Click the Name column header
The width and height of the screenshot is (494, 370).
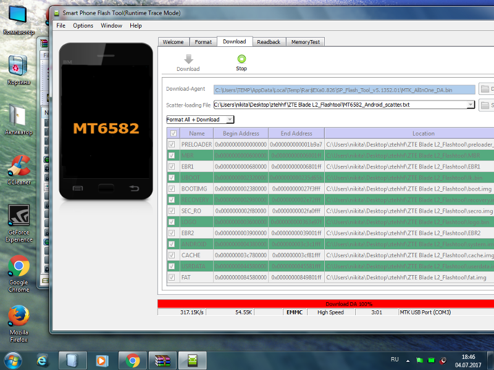pos(197,133)
